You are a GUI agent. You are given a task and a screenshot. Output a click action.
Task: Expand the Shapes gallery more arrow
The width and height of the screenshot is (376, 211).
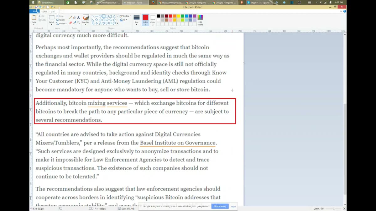[x=118, y=23]
